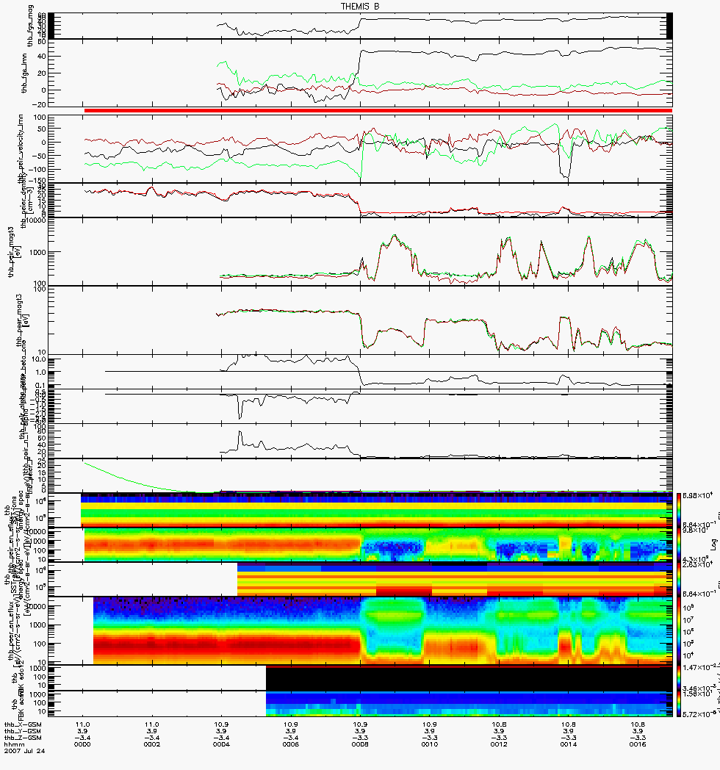Click the Y-GSM value 3.9 above 0008
This screenshot has height=770, width=720.
[x=360, y=731]
